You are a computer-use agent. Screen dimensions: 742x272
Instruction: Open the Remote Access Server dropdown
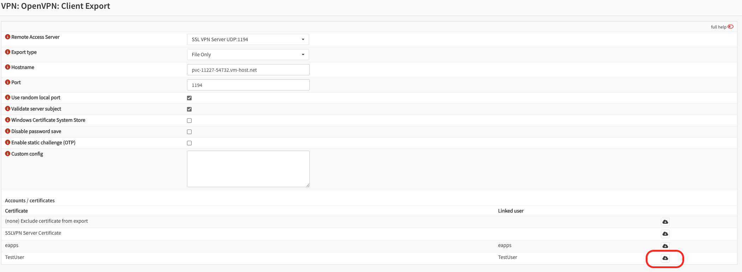[x=248, y=39]
